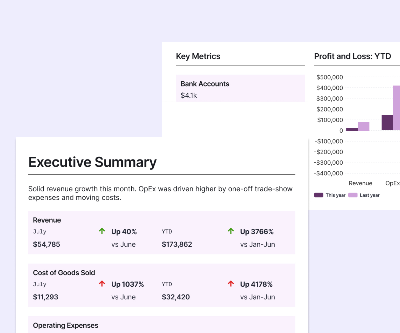Click the $200,000 positive axis label

tap(330, 109)
